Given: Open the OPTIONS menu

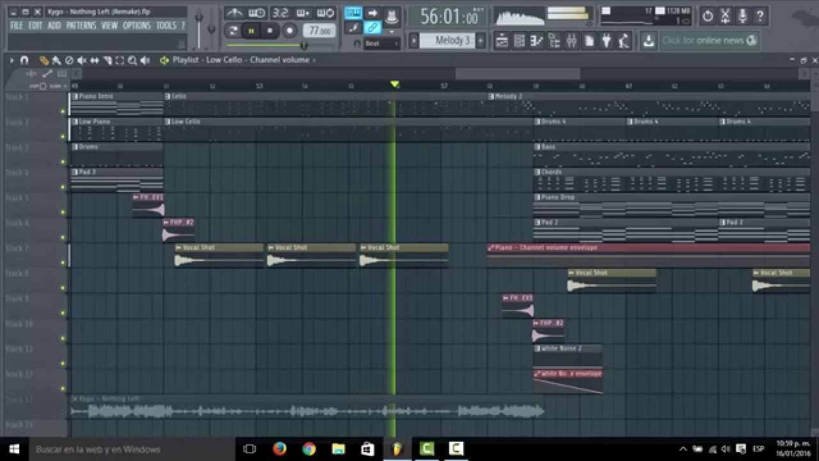Looking at the screenshot, I should 137,26.
